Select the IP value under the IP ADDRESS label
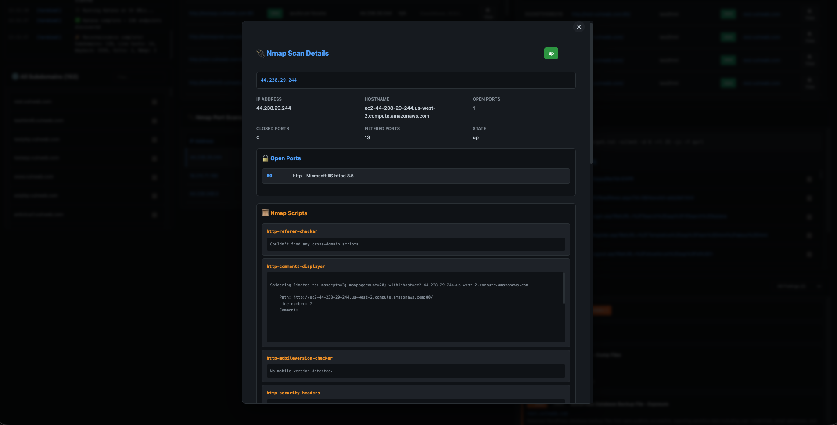The width and height of the screenshot is (837, 425). [x=273, y=108]
